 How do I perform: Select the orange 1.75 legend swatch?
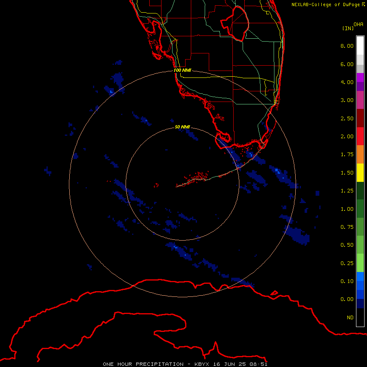(360, 154)
